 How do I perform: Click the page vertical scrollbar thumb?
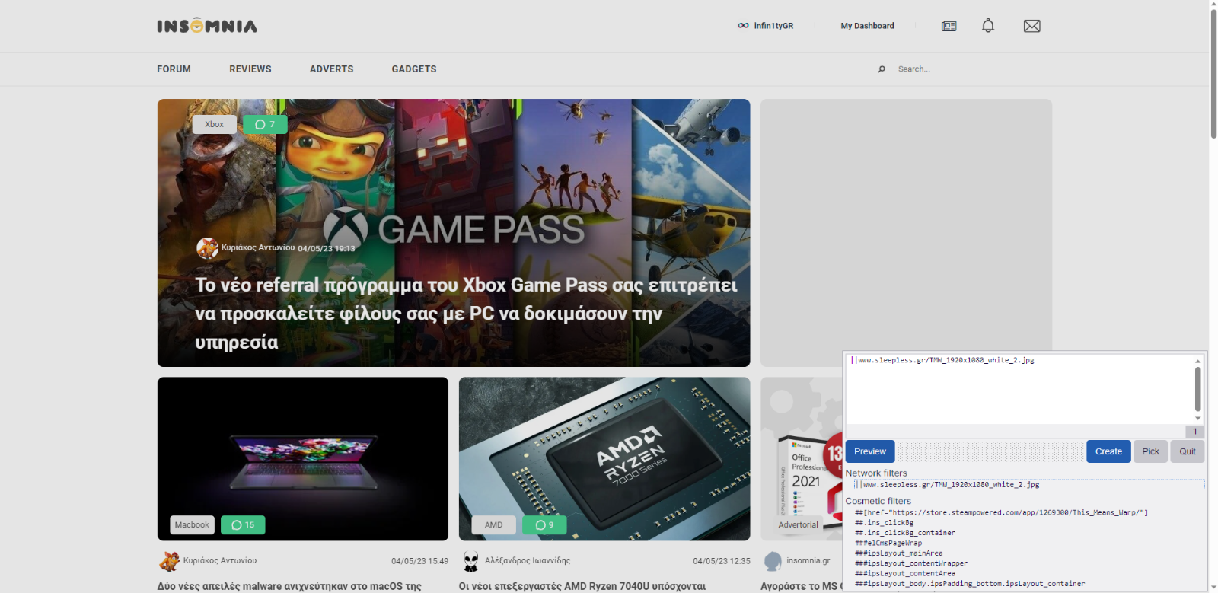(1213, 73)
